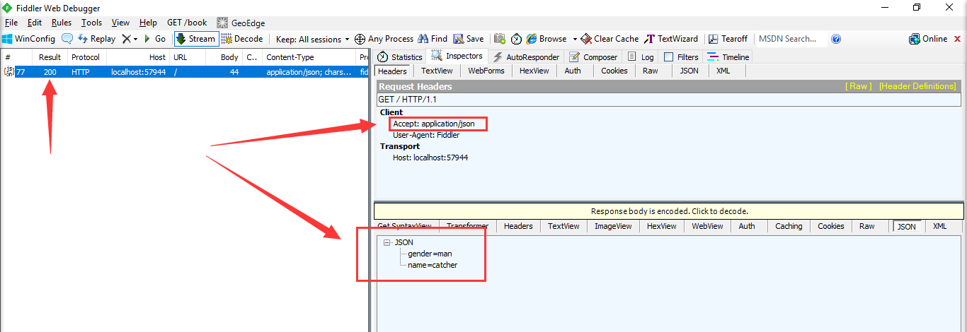The height and width of the screenshot is (332, 967).
Task: Toggle the Decode option
Action: (242, 39)
